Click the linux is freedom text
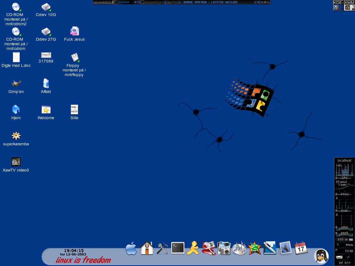Image resolution: width=355 pixels, height=266 pixels. (x=83, y=260)
